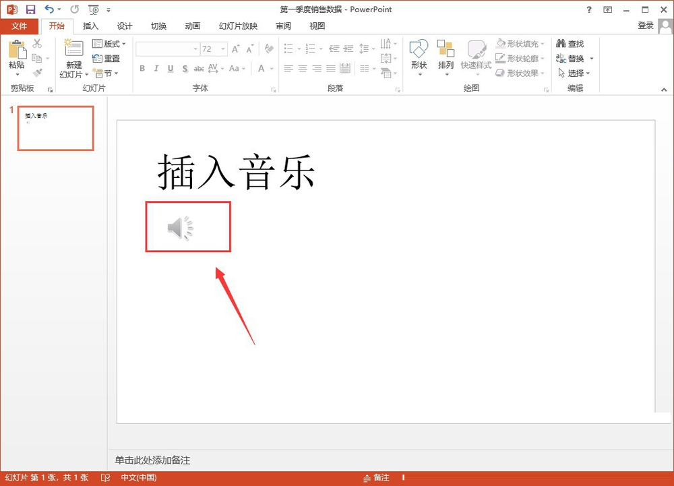Center align text

303,68
